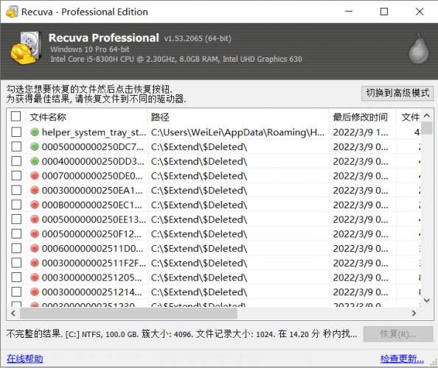Check the 0003000000251214 file checkbox

click(x=16, y=291)
